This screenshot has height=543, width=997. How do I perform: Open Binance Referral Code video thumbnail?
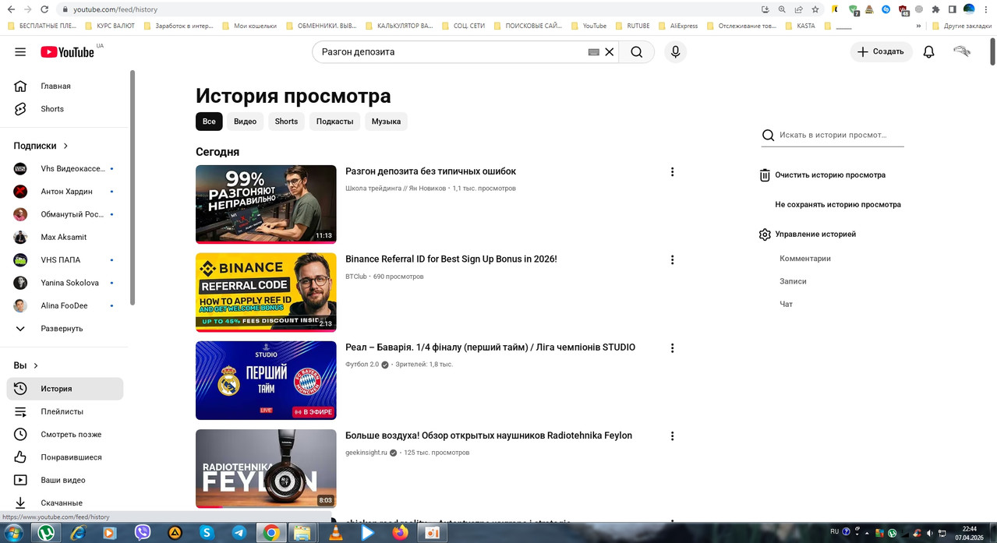[x=266, y=292]
